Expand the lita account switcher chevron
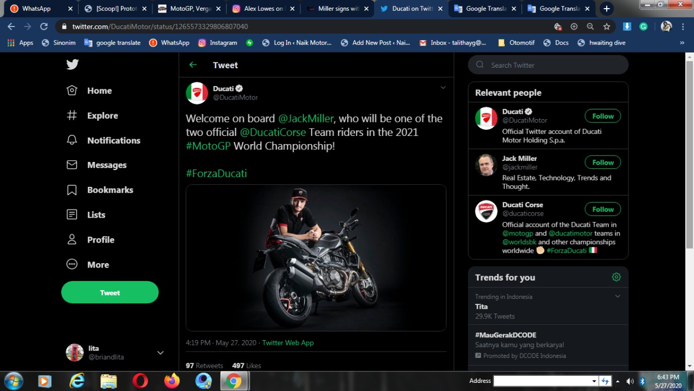The height and width of the screenshot is (391, 694). pyautogui.click(x=160, y=353)
